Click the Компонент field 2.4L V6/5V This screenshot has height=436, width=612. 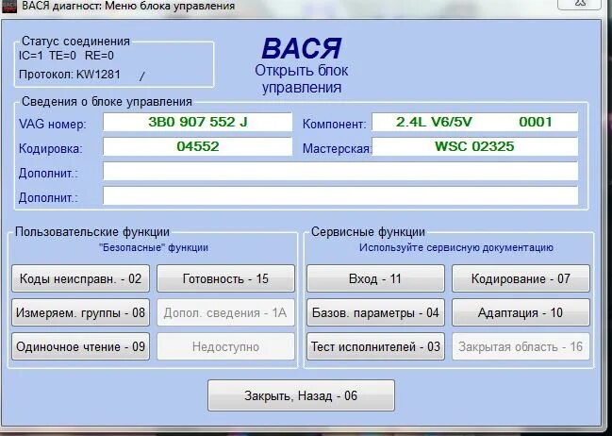pyautogui.click(x=474, y=123)
